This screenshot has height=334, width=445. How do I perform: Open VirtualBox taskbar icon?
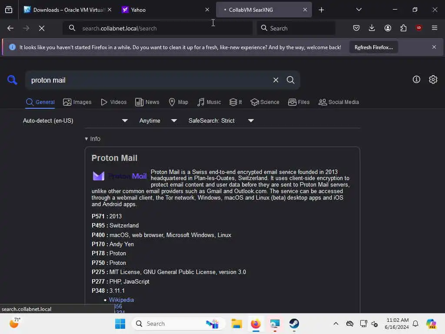275,324
